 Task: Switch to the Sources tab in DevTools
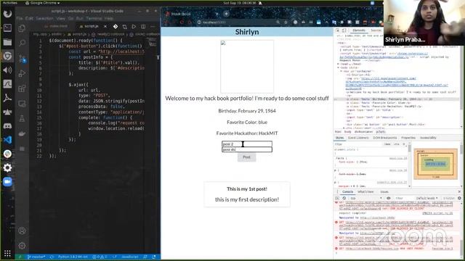coord(376,30)
